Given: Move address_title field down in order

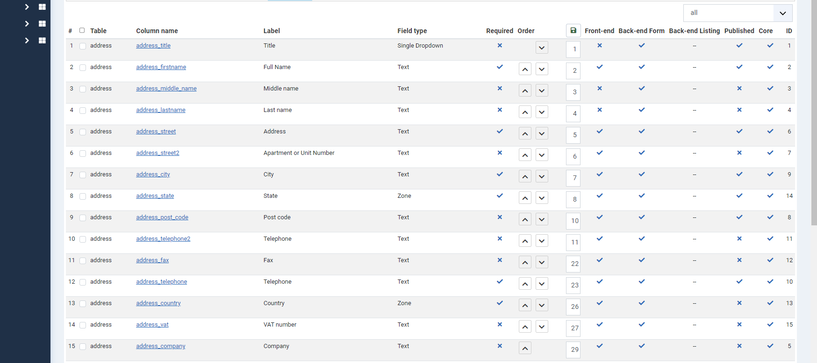Looking at the screenshot, I should (542, 48).
